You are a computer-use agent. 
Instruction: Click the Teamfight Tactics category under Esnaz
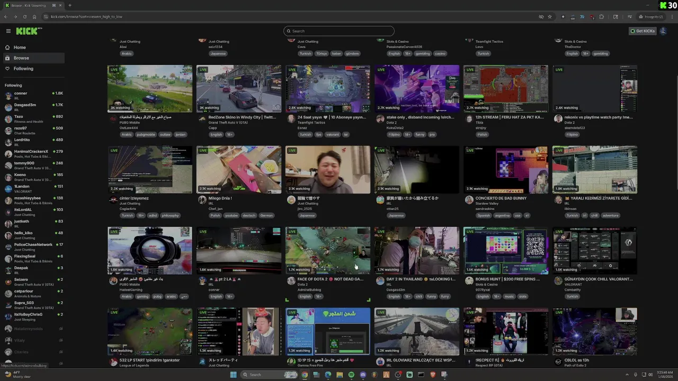(x=311, y=123)
